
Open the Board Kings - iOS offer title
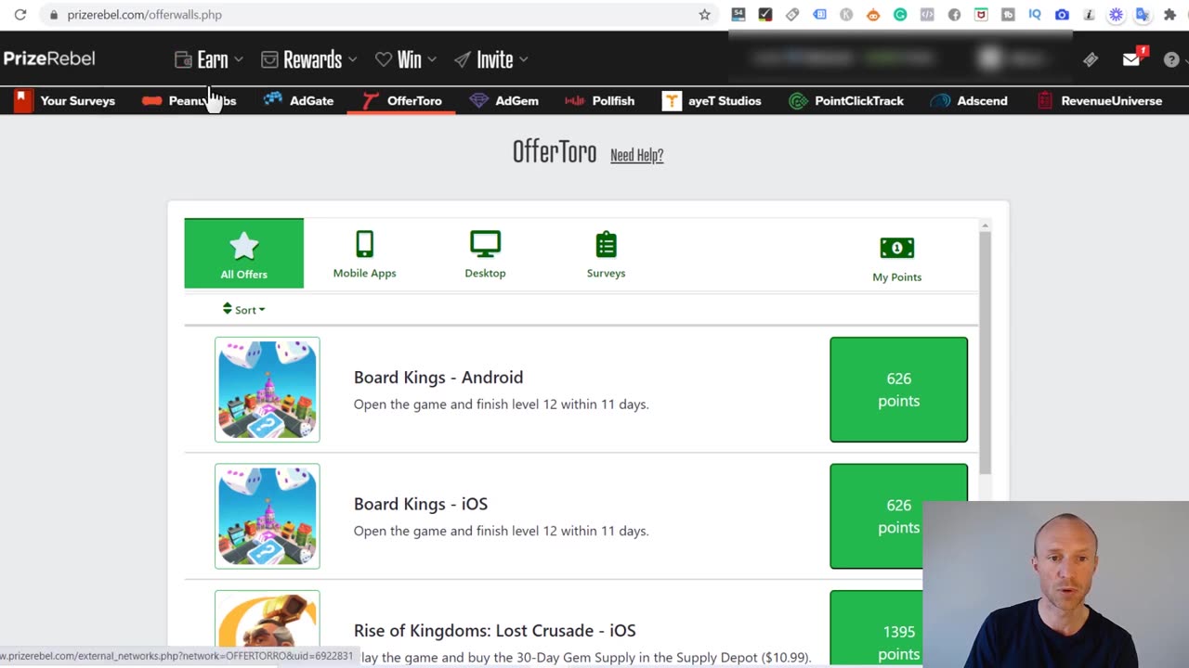(421, 504)
